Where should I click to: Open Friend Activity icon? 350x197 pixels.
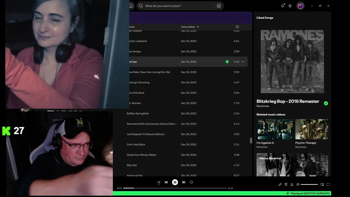(x=290, y=6)
